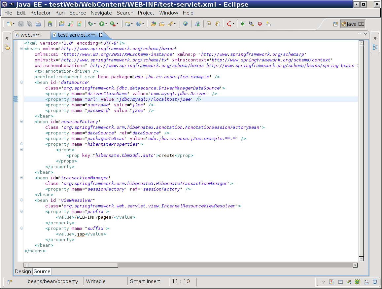382x289 pixels.
Task: Open the Source menu
Action: point(78,13)
